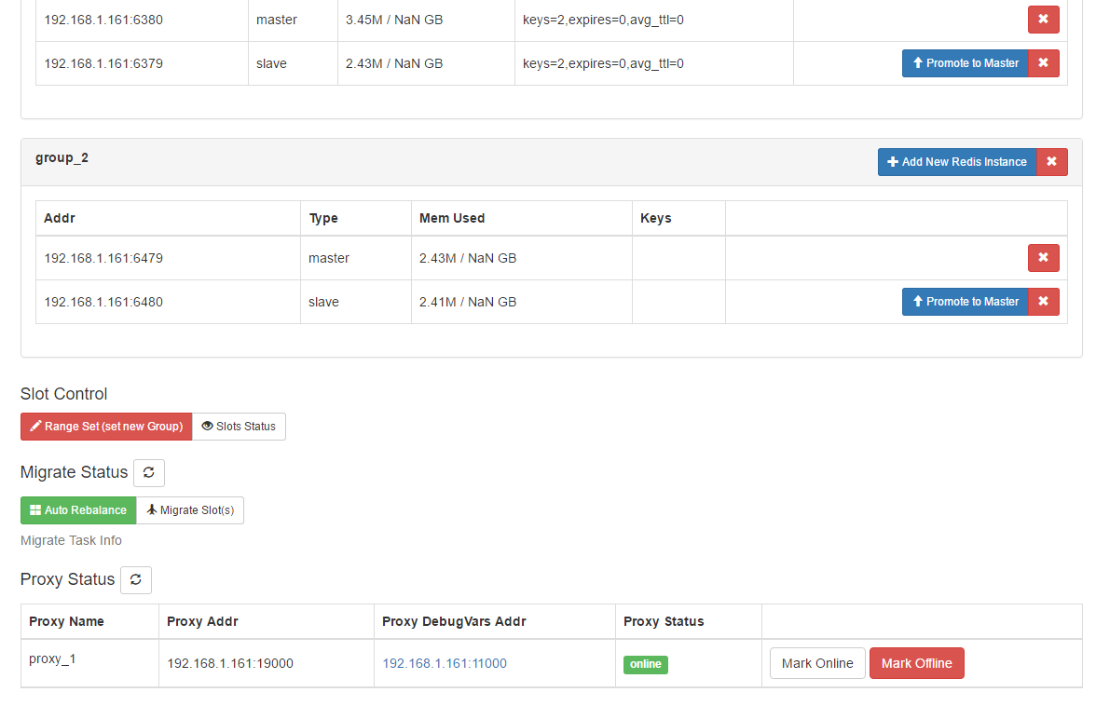Image resolution: width=1096 pixels, height=706 pixels.
Task: Click the Slot Control heading
Action: 63,394
